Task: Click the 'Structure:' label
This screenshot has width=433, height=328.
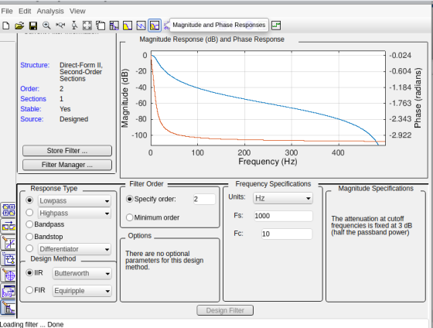Action: tap(35, 65)
